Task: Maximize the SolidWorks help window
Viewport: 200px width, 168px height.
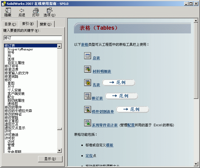Action: tap(191, 4)
